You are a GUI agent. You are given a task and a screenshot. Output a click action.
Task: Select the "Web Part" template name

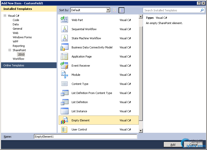tap(77, 20)
